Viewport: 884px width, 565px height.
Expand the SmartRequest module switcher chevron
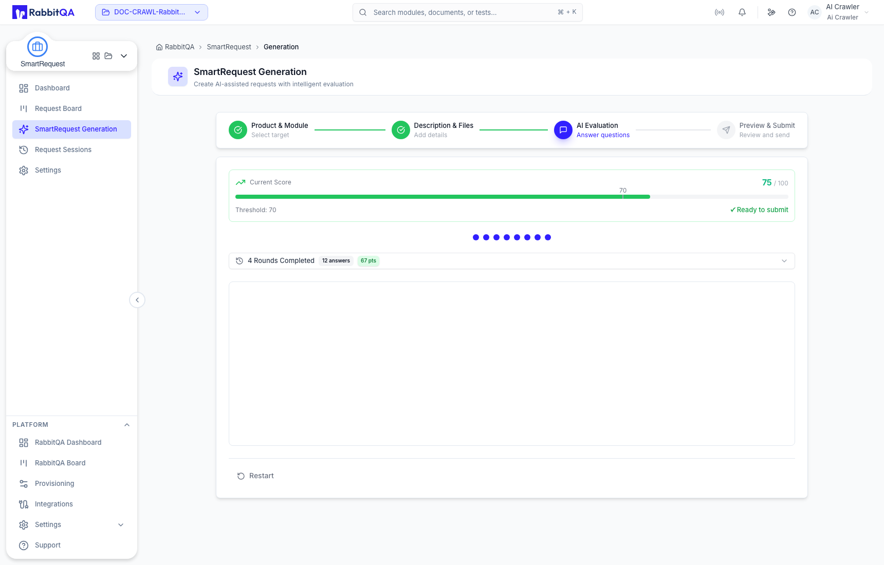coord(124,56)
